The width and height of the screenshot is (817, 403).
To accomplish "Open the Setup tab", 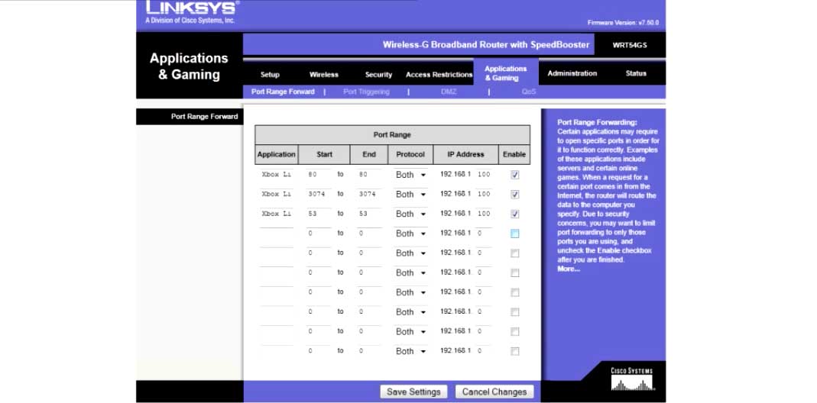I will click(x=270, y=75).
